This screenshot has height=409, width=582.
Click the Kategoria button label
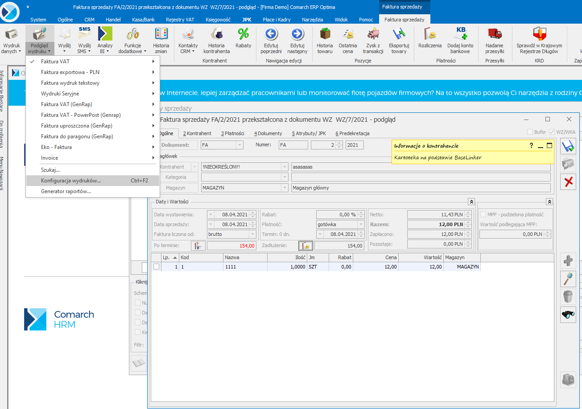point(175,177)
